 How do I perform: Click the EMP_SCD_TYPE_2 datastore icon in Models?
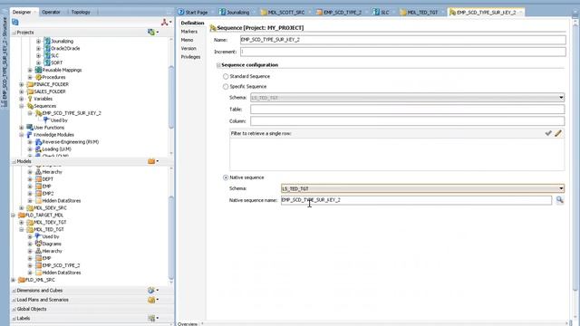point(38,265)
